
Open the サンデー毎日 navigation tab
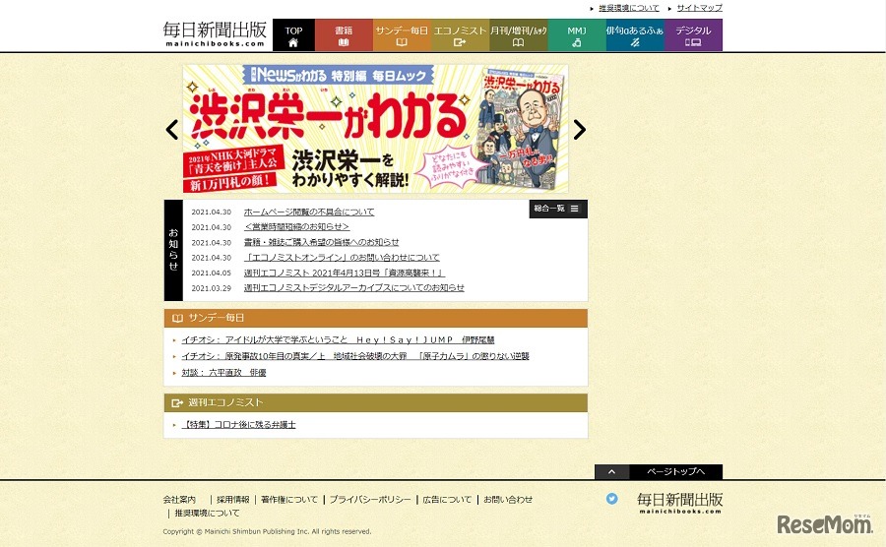point(402,35)
